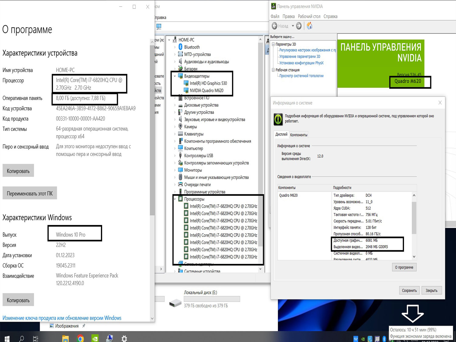Viewport: 456px width, 342px height.
Task: Expand the Мониторы node
Action: [175, 170]
